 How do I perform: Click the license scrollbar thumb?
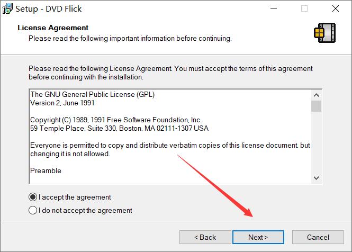316,106
